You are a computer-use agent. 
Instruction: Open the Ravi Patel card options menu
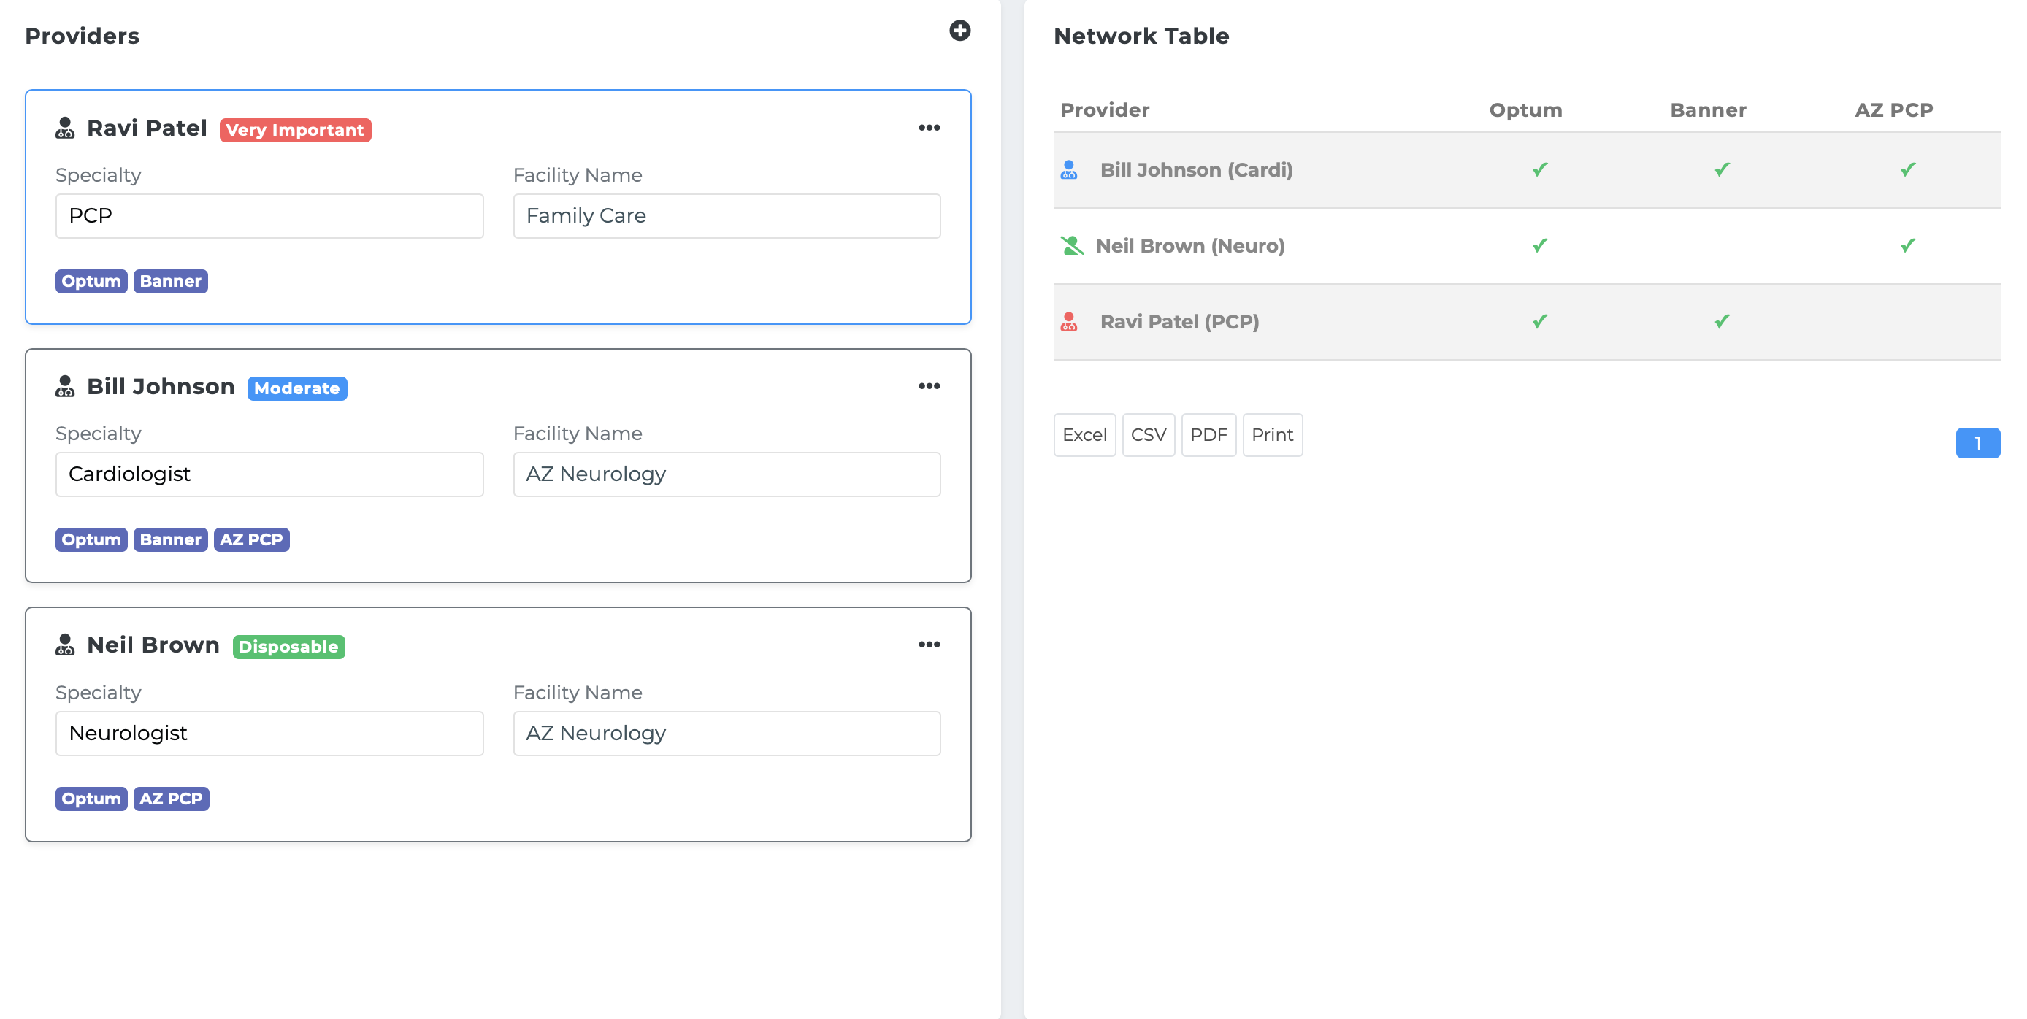pos(929,128)
